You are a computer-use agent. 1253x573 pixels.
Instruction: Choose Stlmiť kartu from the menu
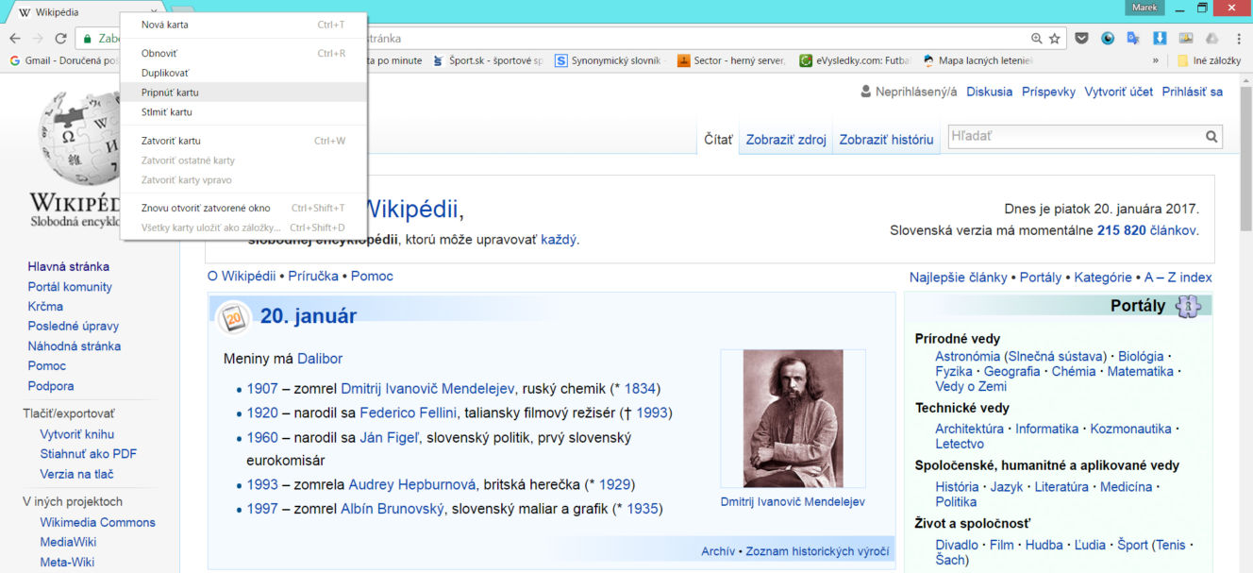pos(243,112)
